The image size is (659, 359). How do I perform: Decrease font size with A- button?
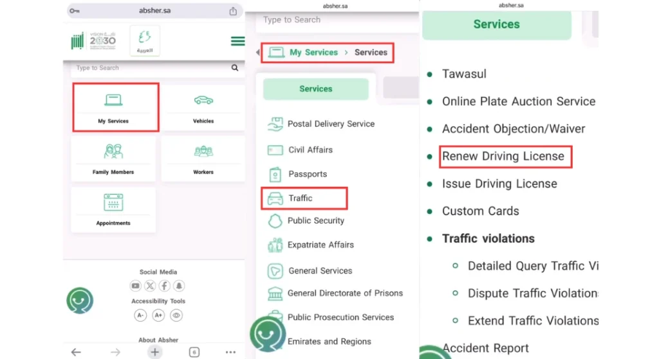click(140, 315)
